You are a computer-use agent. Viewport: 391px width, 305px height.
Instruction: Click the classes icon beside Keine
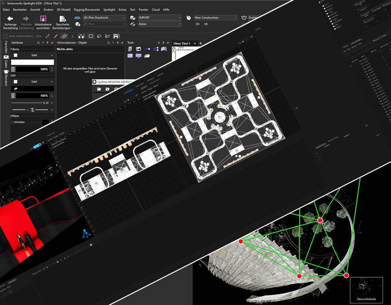132,24
